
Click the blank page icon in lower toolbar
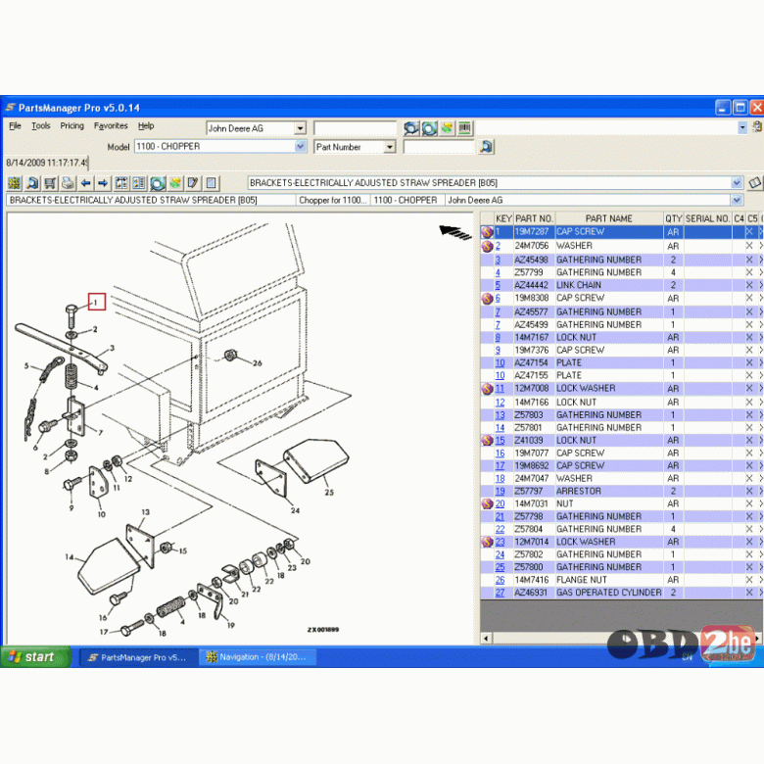pyautogui.click(x=211, y=183)
